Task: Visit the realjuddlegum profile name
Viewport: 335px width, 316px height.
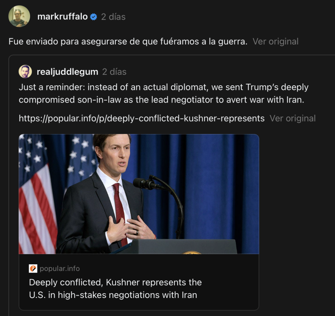Action: (x=67, y=72)
